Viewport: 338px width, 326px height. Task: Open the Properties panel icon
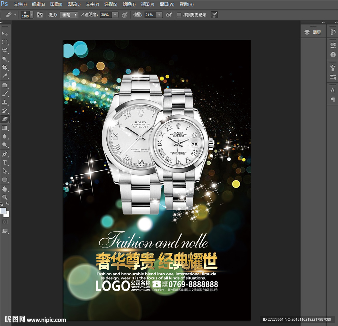point(333,45)
